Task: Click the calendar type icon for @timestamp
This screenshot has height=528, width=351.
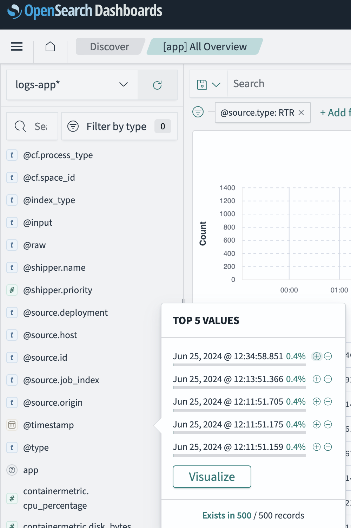Action: tap(12, 425)
